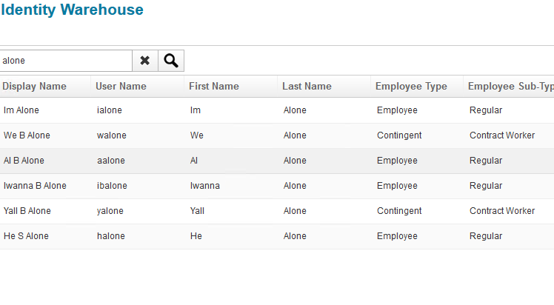The image size is (554, 305).
Task: Sort by Employee Type column header
Action: pos(411,87)
